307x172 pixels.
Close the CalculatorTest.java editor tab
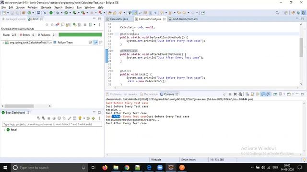coord(164,19)
